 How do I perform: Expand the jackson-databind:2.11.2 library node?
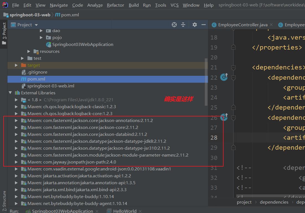pos(16,134)
